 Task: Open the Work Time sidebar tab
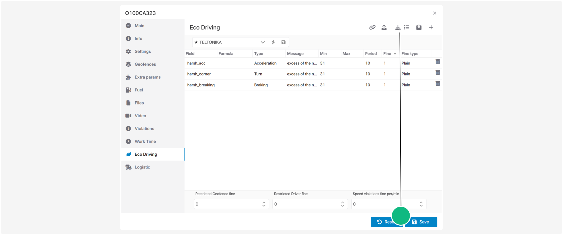145,141
